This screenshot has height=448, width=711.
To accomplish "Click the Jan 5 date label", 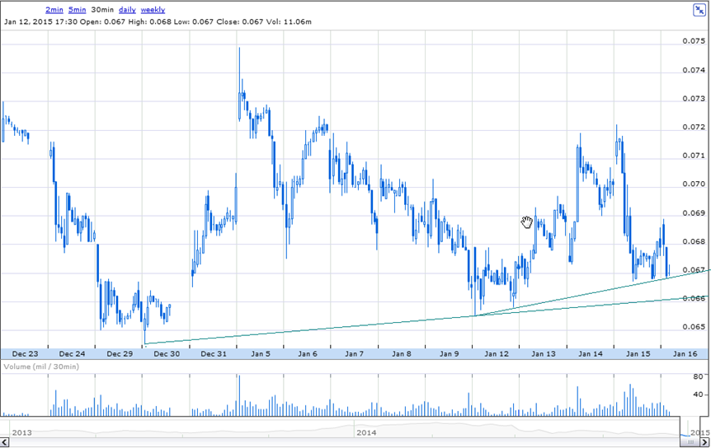I will pyautogui.click(x=261, y=354).
